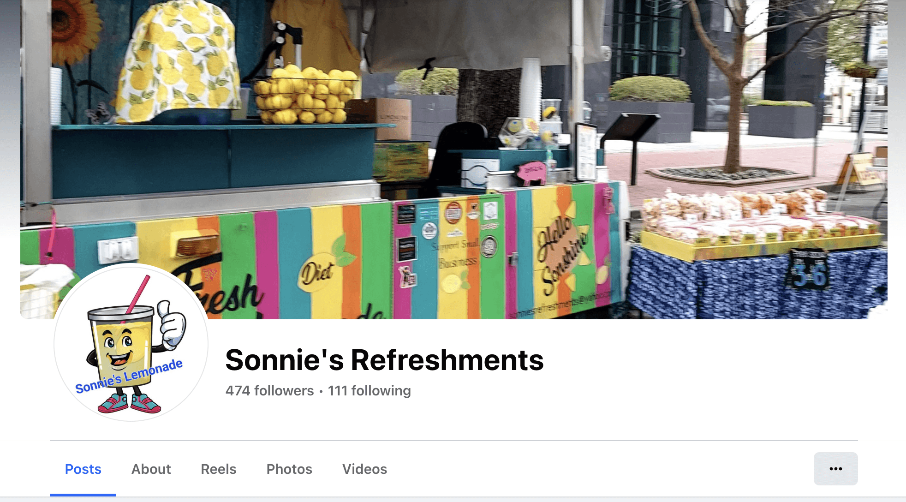Select the Videos tab
This screenshot has height=502, width=906.
pyautogui.click(x=364, y=469)
